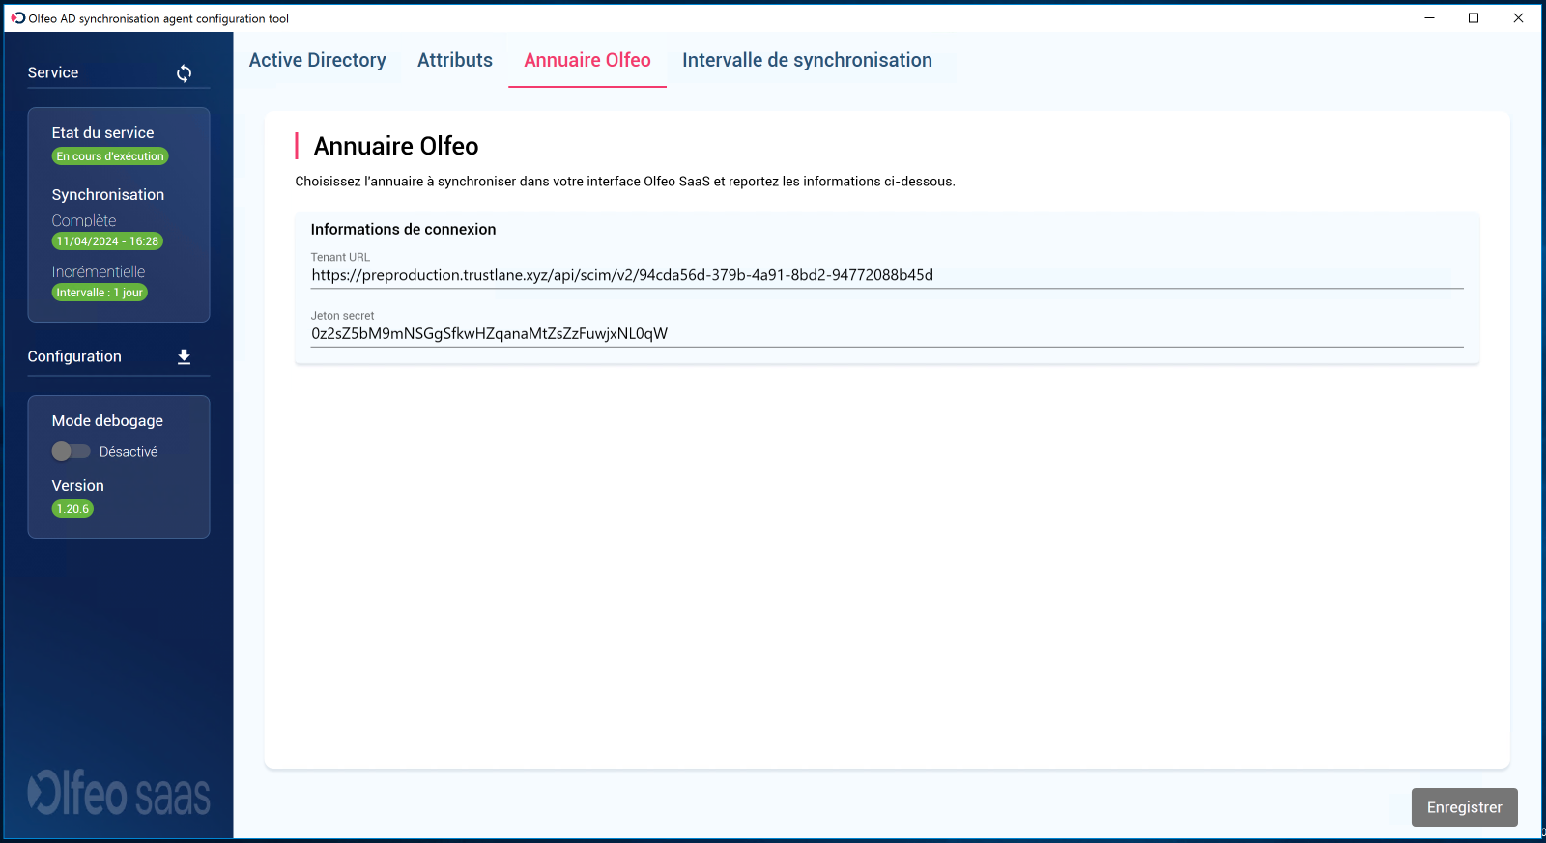
Task: Click the configuration download icon
Action: [x=184, y=357]
